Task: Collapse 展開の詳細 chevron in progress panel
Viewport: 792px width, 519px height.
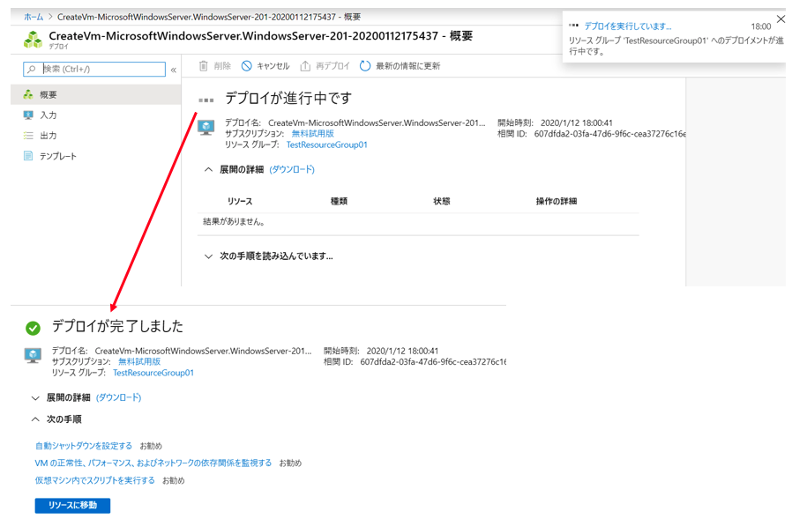Action: [208, 170]
